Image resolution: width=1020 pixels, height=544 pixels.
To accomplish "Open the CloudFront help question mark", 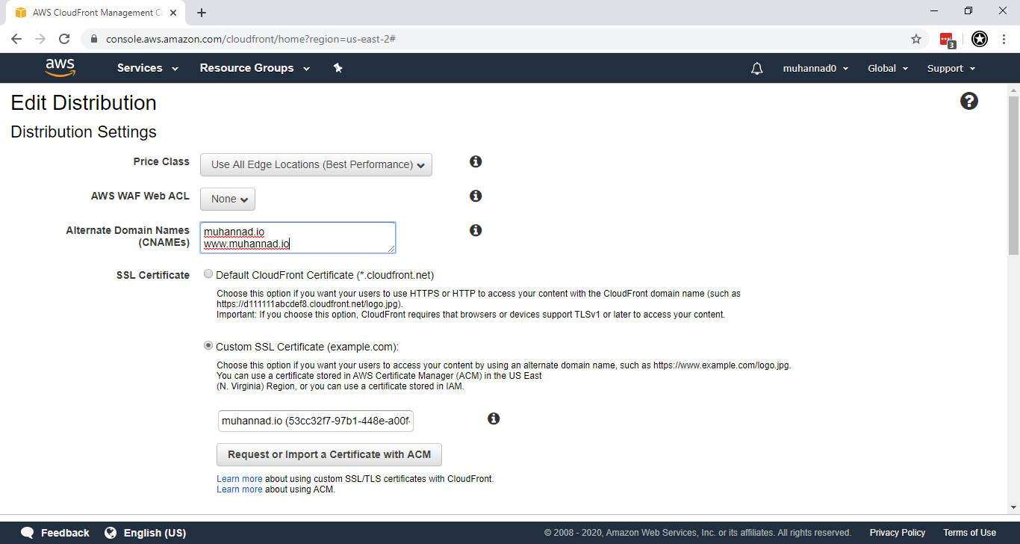I will 968,101.
